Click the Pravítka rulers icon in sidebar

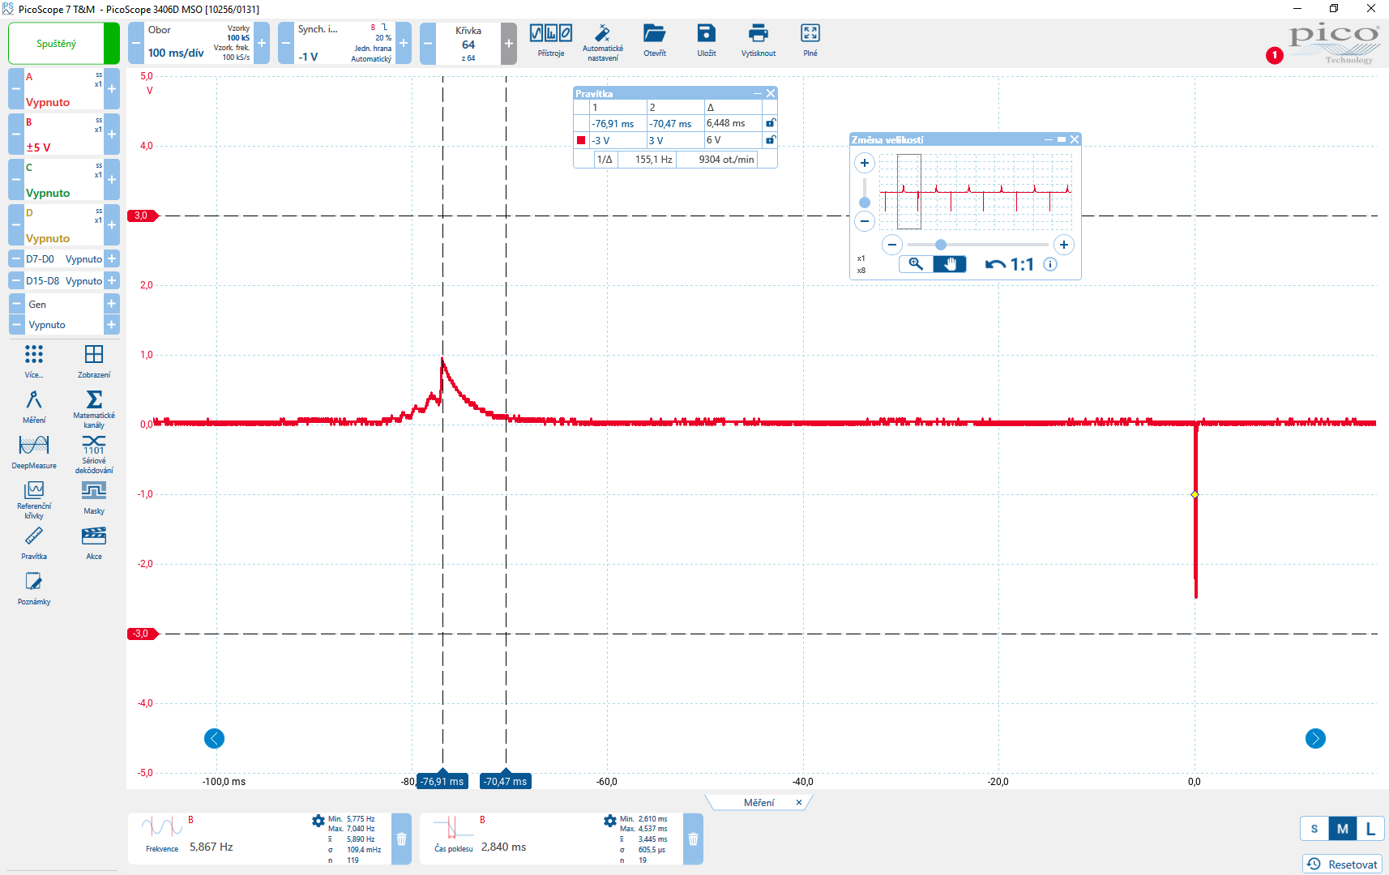[34, 541]
